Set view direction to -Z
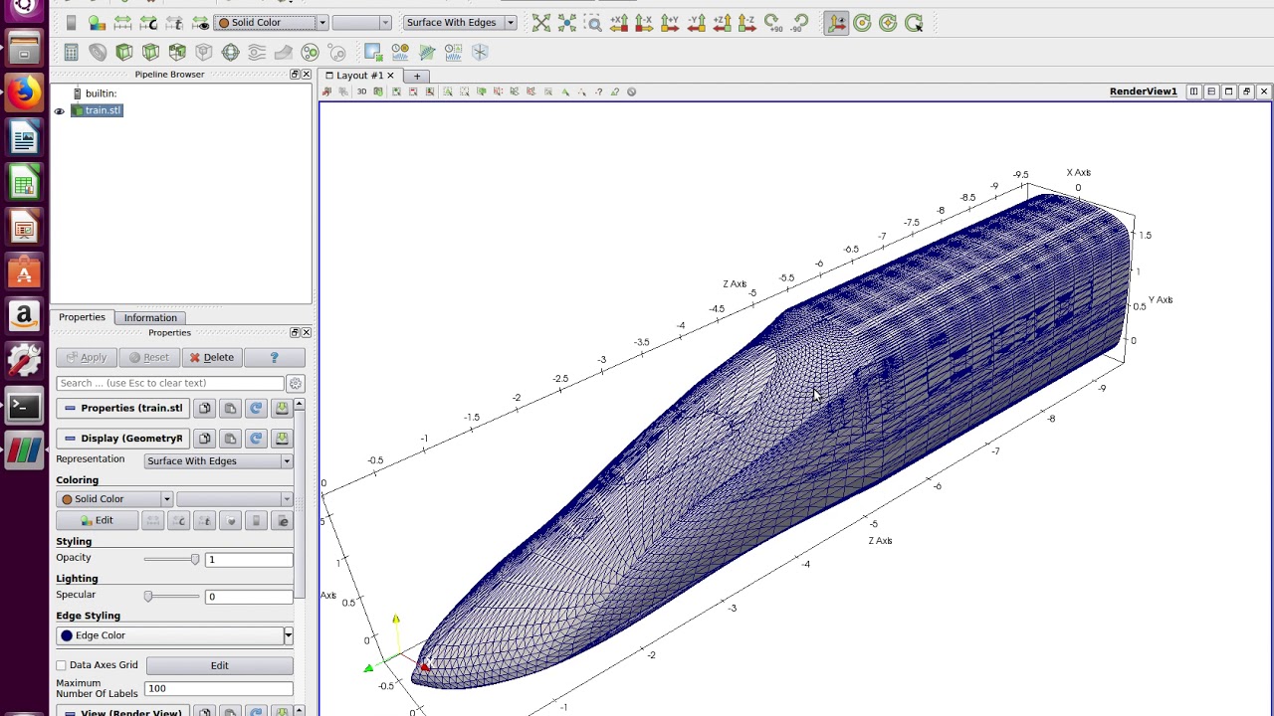Screen dimensions: 1274x716 (x=747, y=22)
